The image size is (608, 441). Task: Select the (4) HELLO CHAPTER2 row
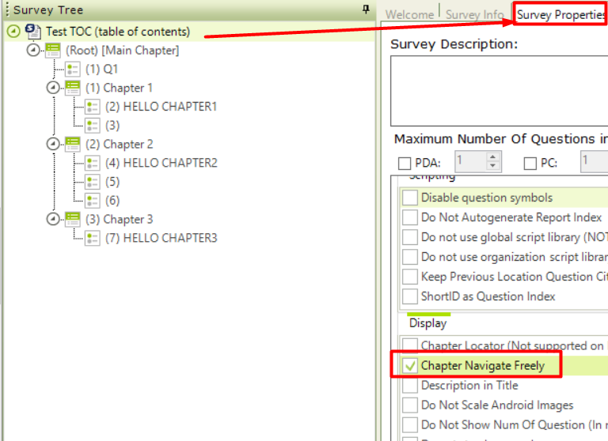coord(161,163)
